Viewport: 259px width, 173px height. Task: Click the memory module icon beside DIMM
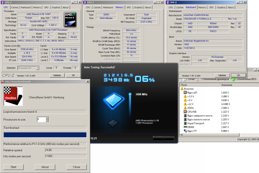coord(185,127)
